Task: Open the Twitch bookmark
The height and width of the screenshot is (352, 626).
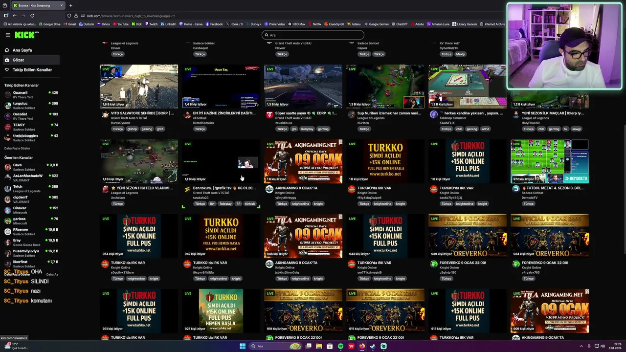Action: (151, 24)
